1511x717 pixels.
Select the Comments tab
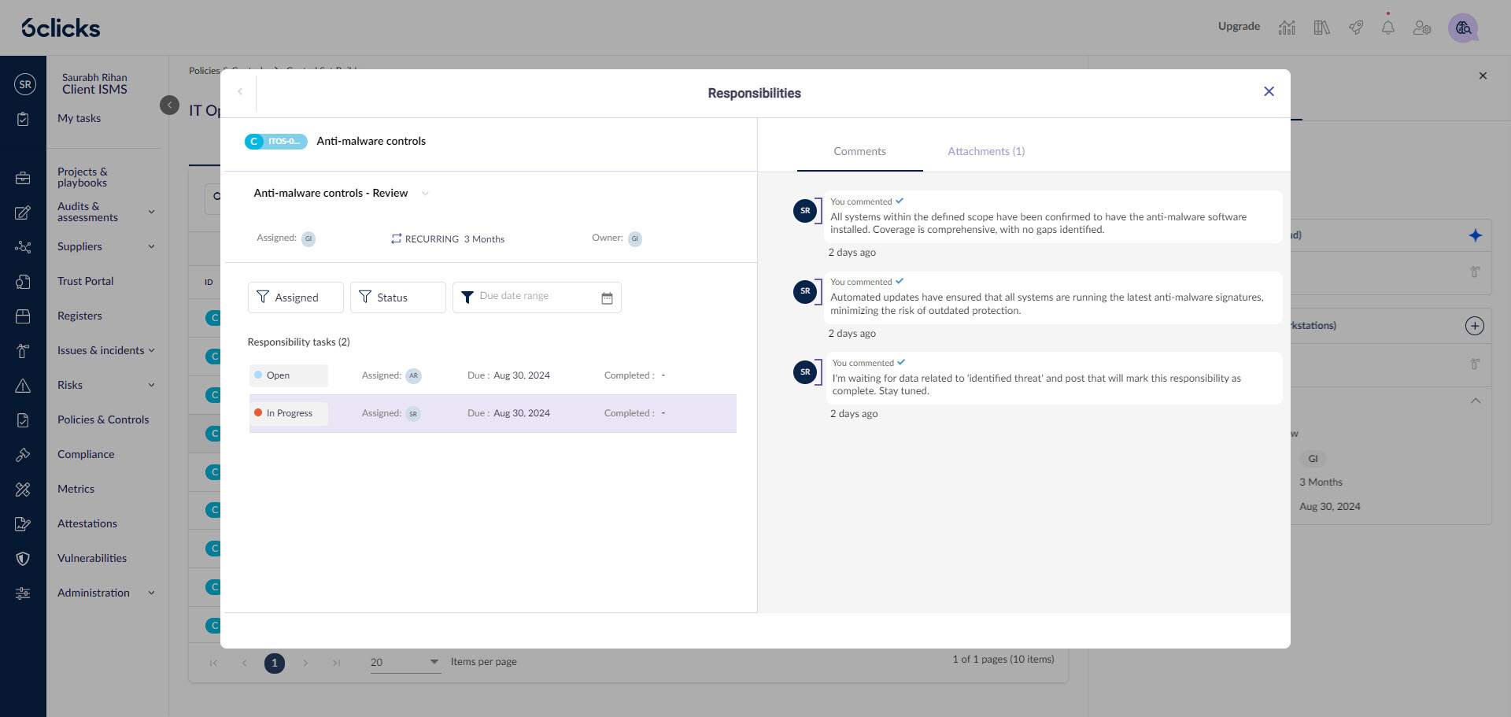pos(859,151)
